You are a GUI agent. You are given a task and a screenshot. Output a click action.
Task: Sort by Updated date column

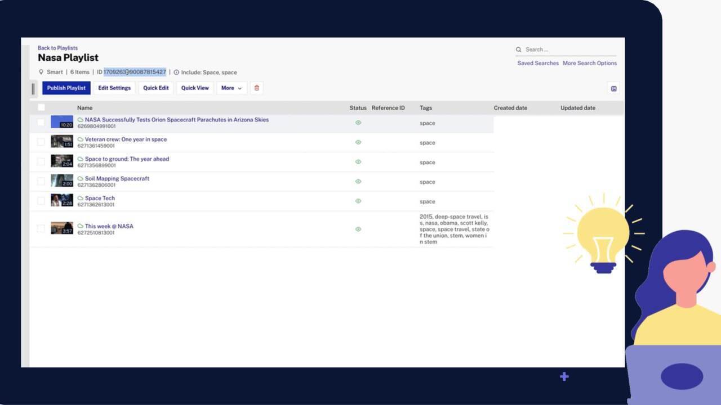(578, 108)
